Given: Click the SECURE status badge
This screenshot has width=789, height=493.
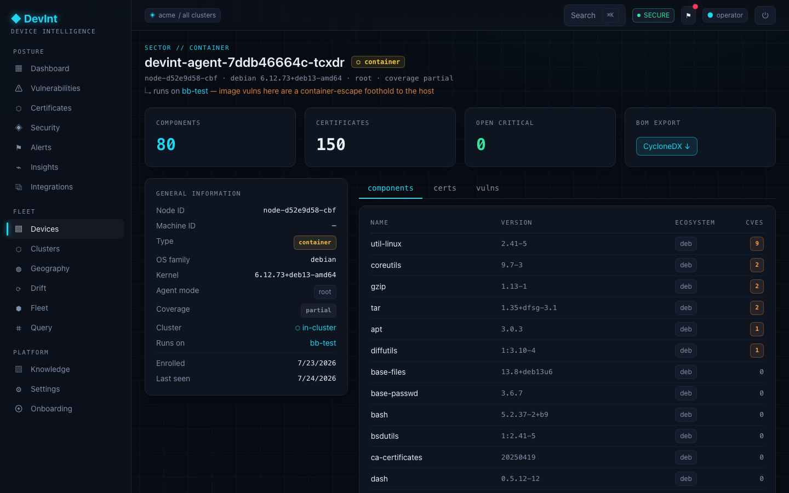Looking at the screenshot, I should (653, 15).
